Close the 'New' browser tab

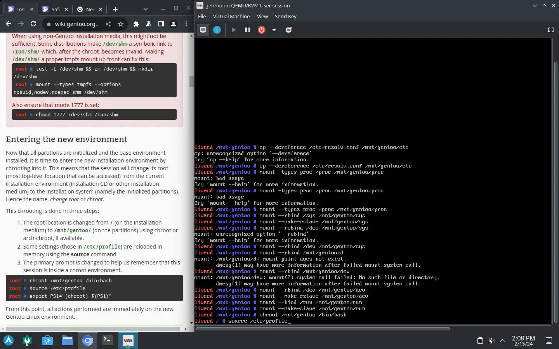click(x=101, y=9)
